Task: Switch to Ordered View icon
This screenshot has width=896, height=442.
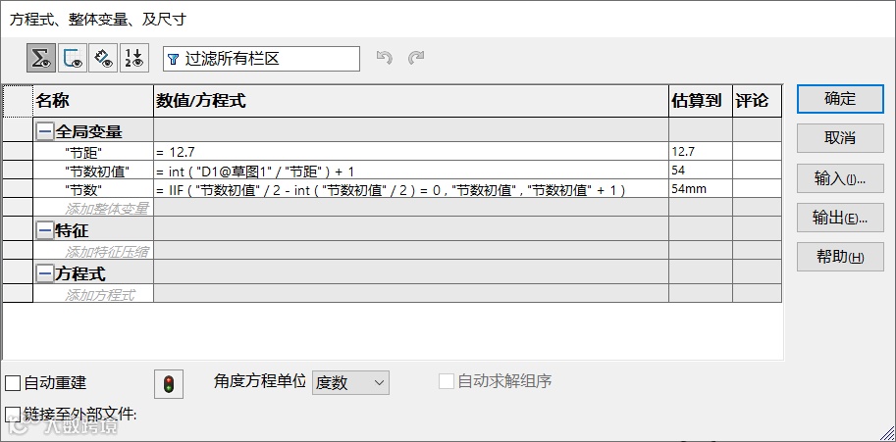Action: coord(134,58)
